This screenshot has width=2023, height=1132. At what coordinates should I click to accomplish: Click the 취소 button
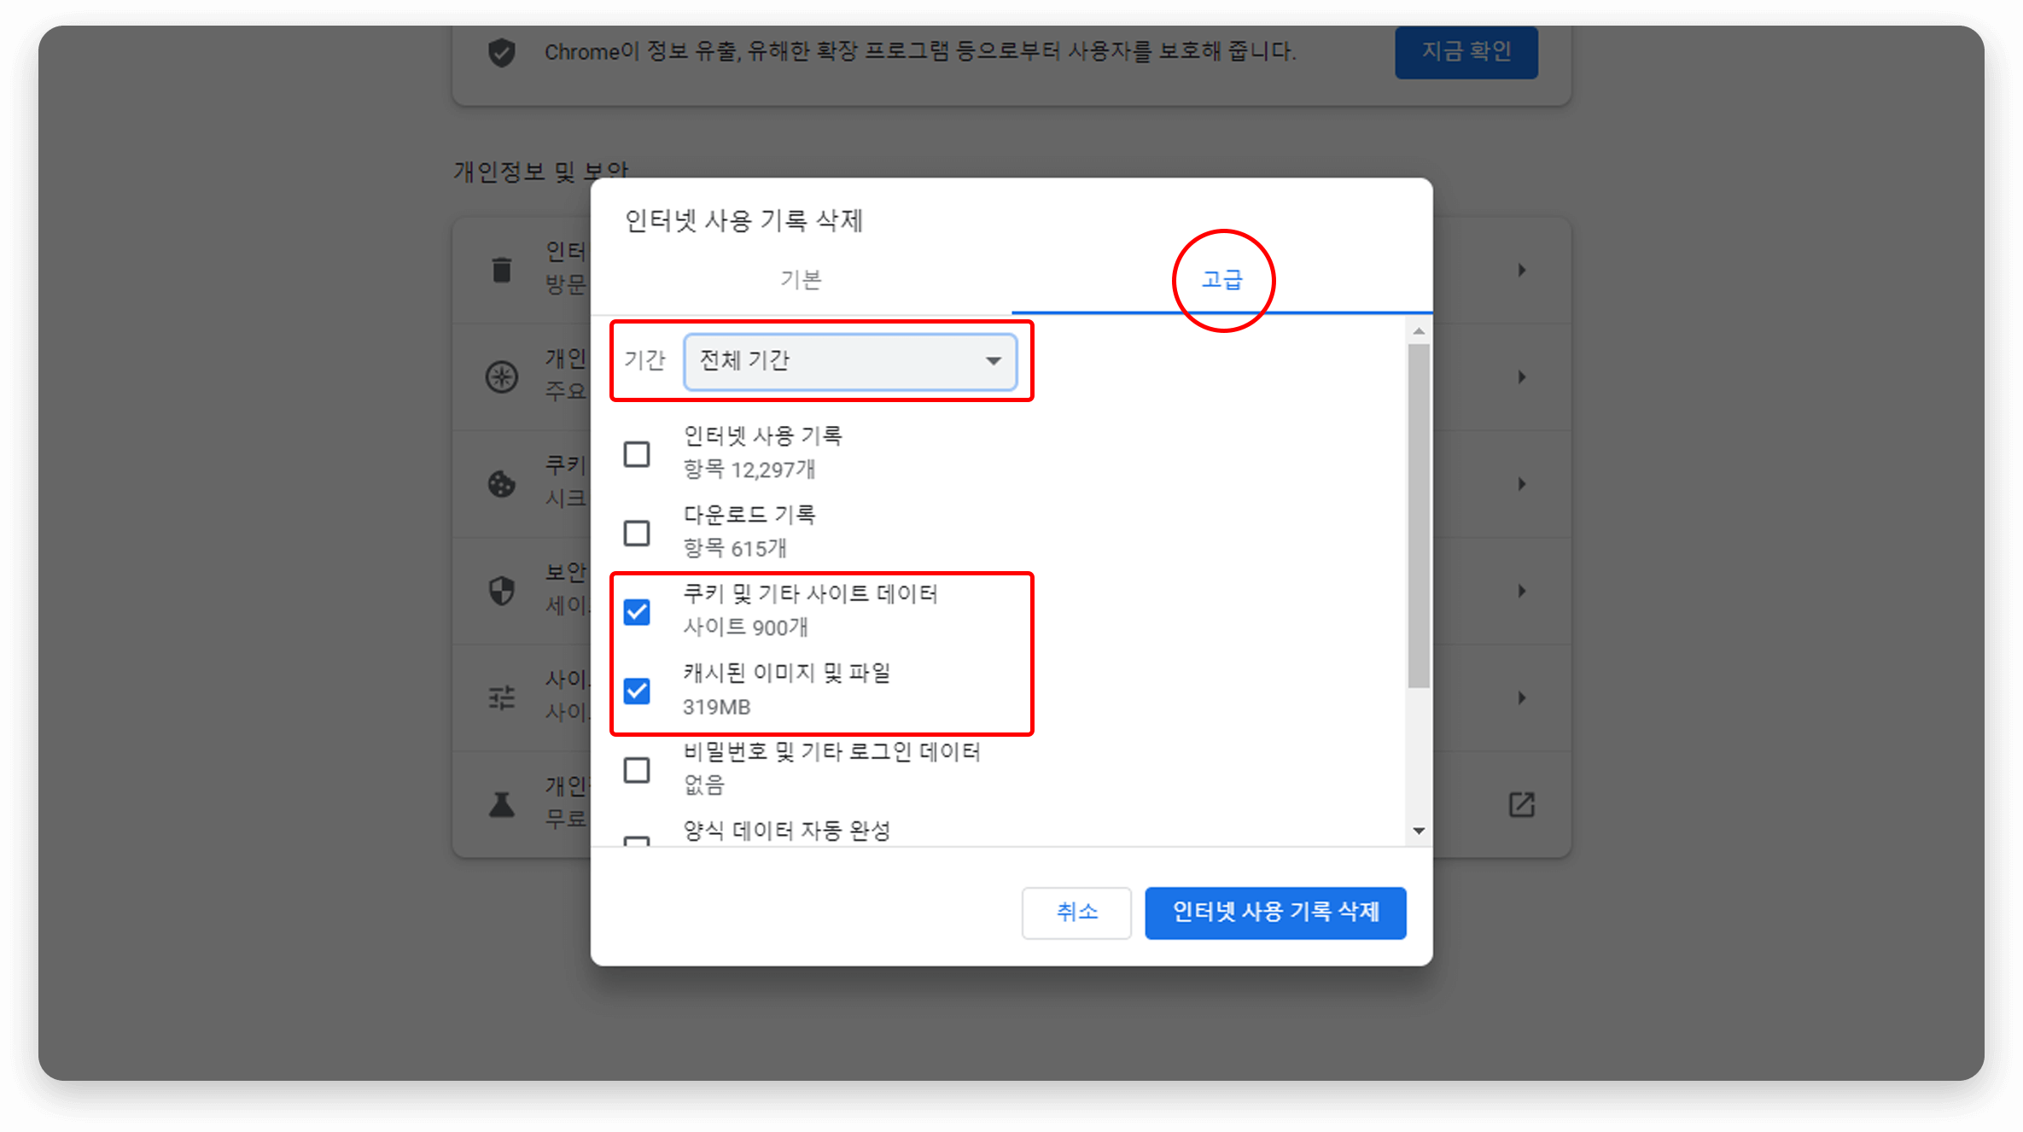1076,913
